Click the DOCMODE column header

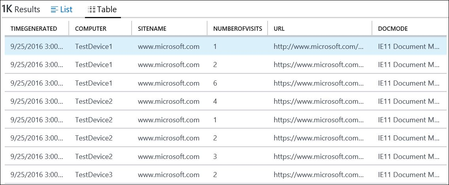392,28
